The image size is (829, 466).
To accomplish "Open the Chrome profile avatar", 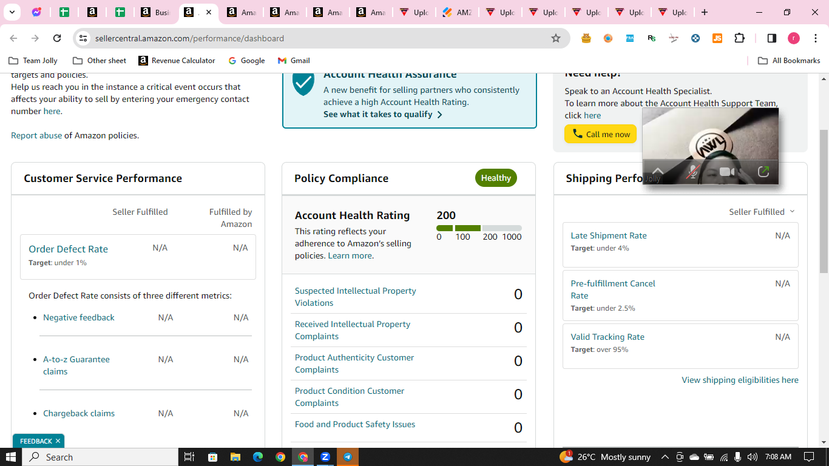I will click(x=794, y=38).
